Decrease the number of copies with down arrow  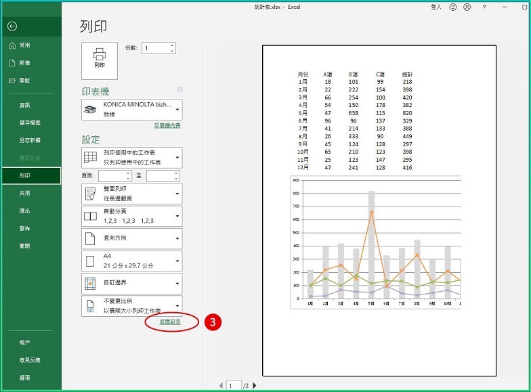(x=172, y=51)
